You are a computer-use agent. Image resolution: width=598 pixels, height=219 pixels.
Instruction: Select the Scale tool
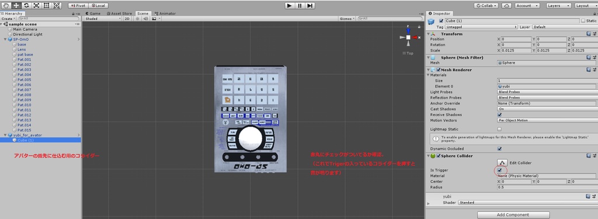[x=36, y=5]
